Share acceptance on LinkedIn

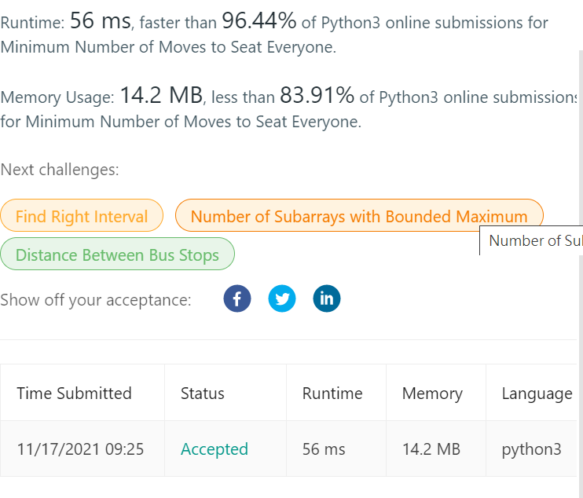pyautogui.click(x=326, y=298)
